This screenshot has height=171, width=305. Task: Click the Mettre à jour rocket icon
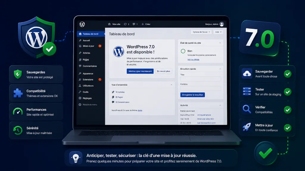tap(247, 127)
